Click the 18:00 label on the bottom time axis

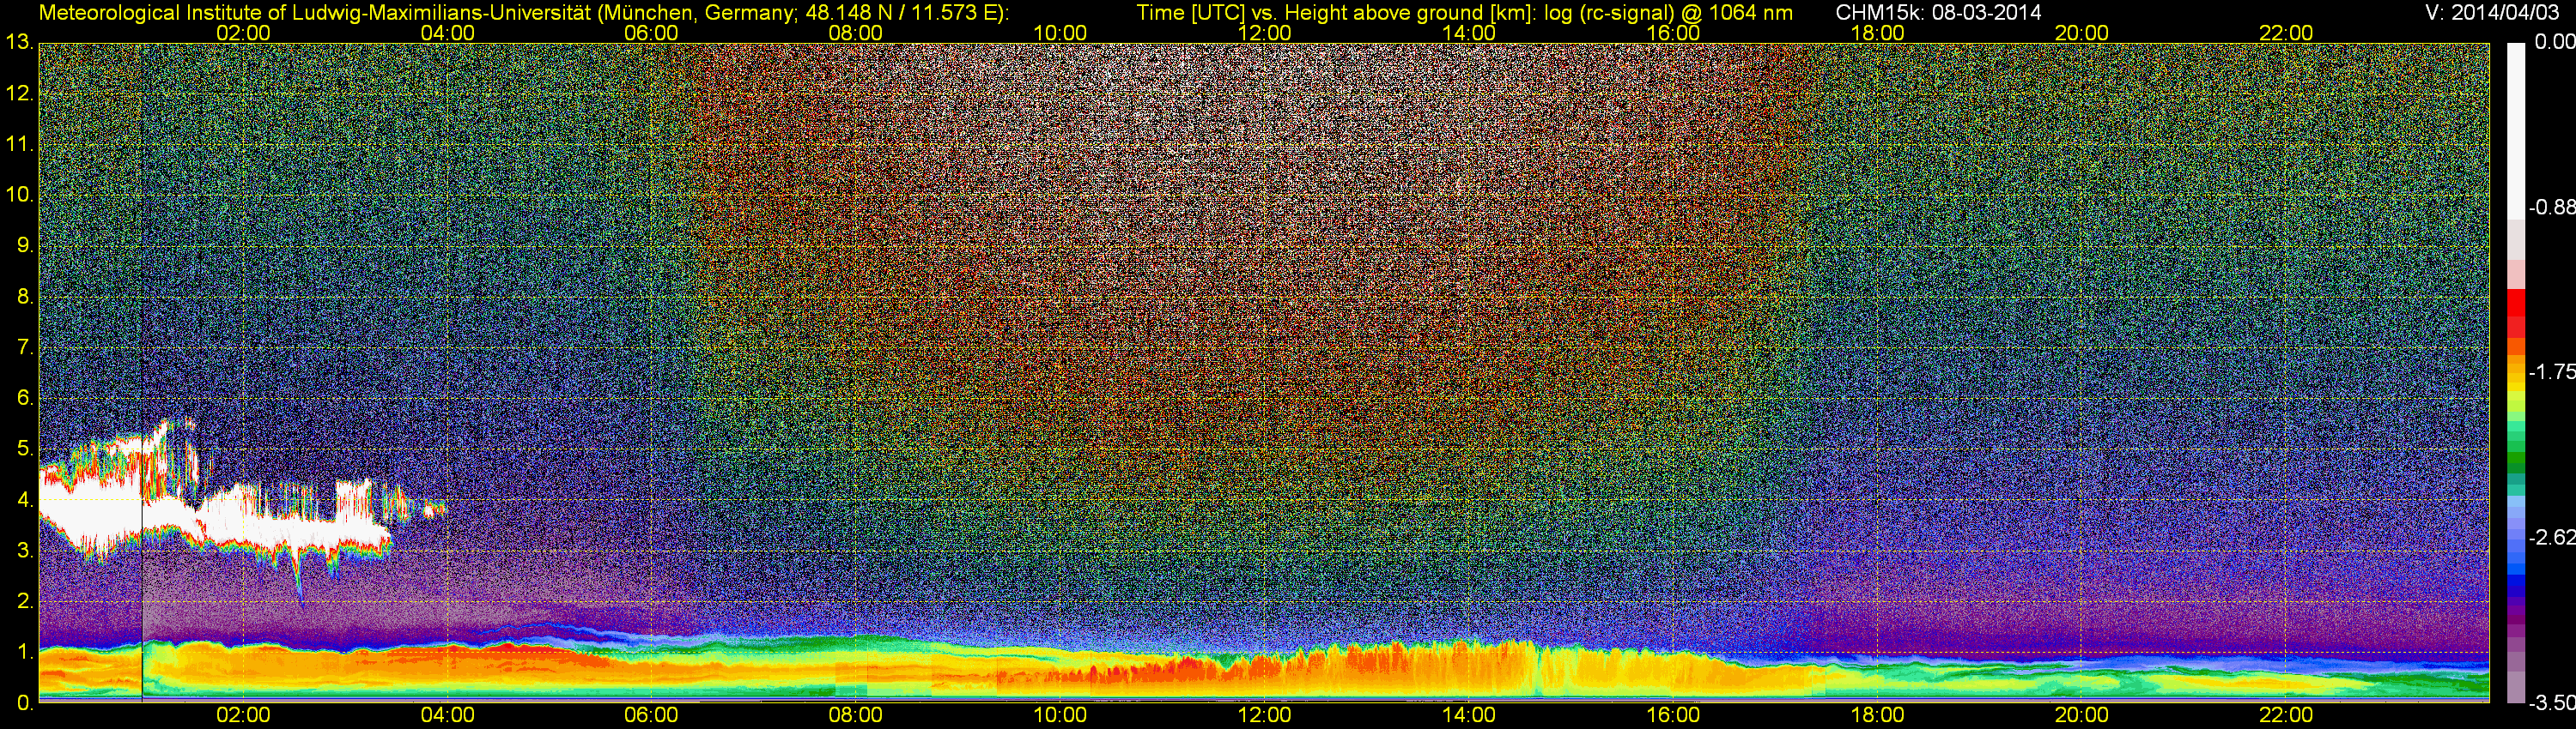[1877, 715]
